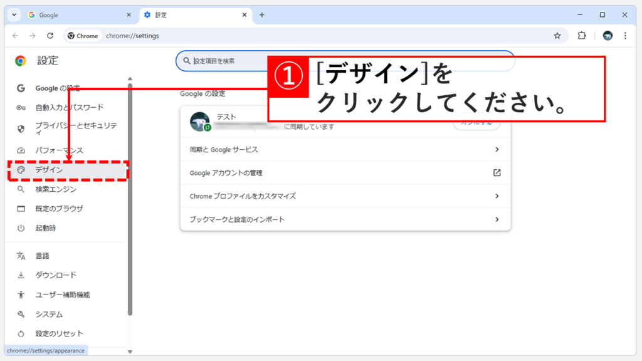Screen dimensions: 642x361
Task: Expand ブックマークと設定のインポート
Action: pyautogui.click(x=345, y=219)
